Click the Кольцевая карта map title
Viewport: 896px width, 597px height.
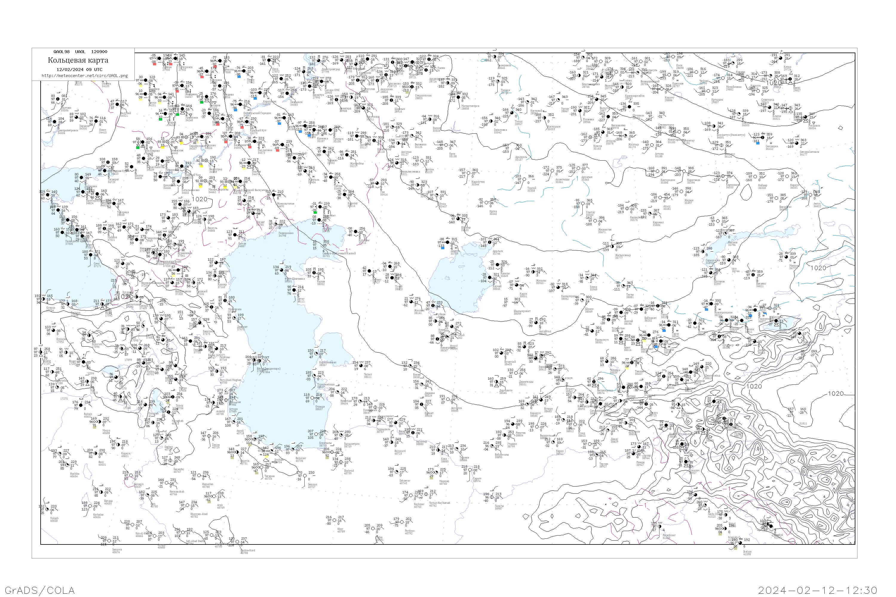[x=78, y=60]
